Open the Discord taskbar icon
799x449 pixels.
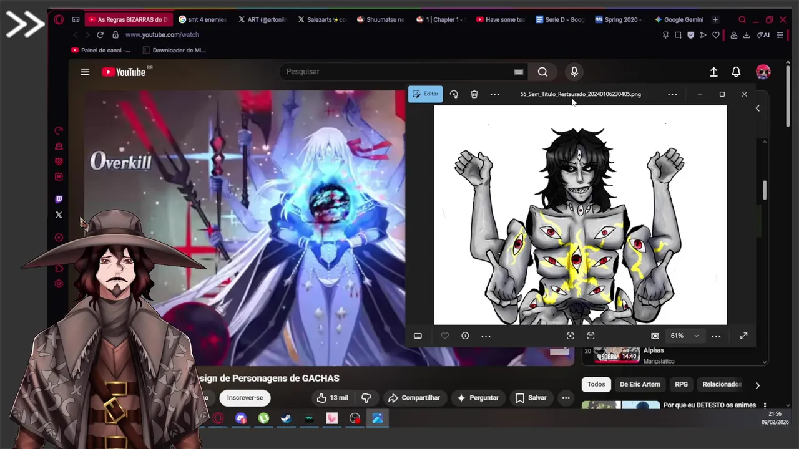[x=241, y=418]
